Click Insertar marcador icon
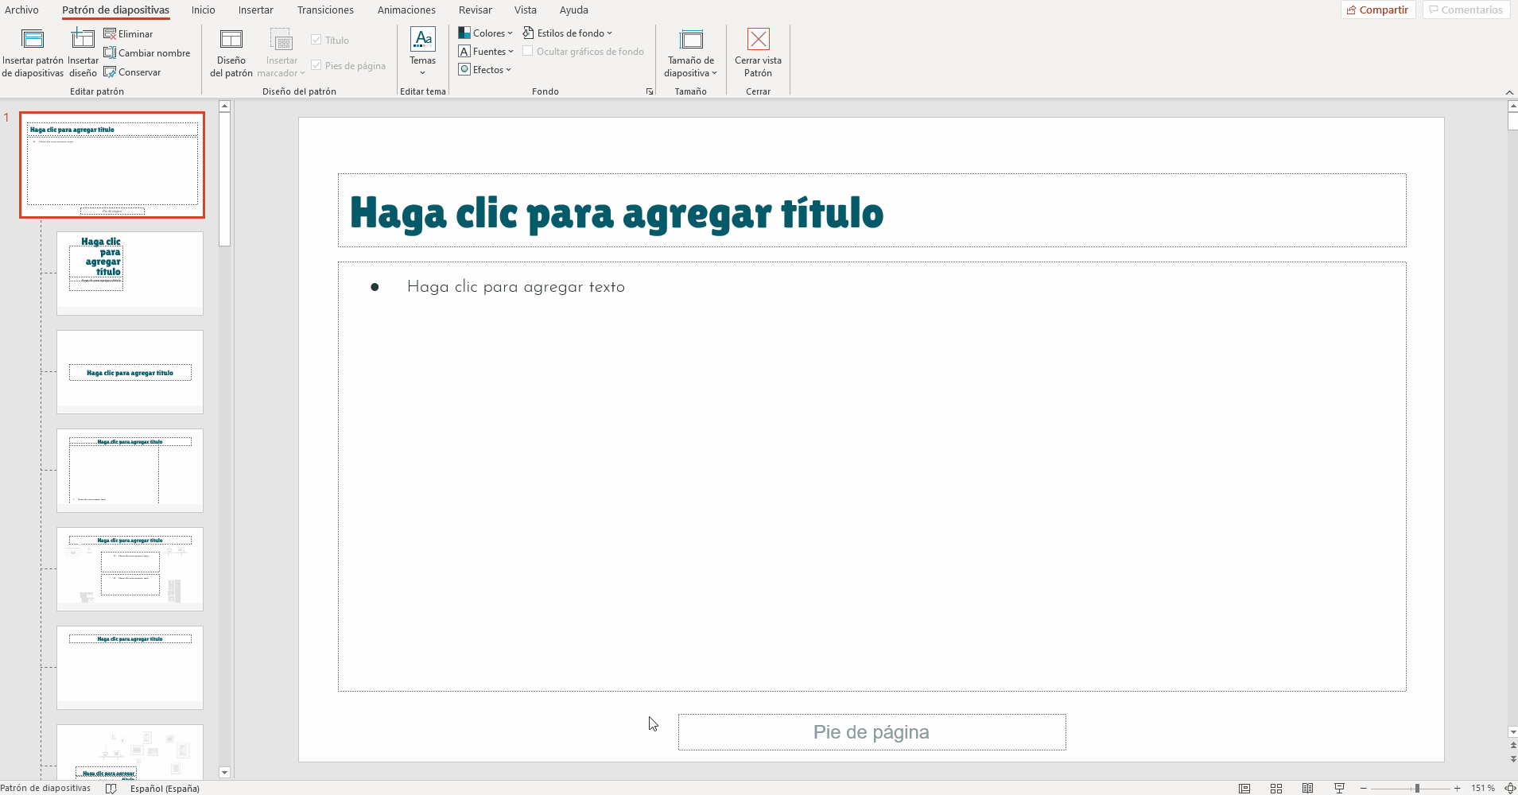This screenshot has height=795, width=1518. (x=281, y=39)
